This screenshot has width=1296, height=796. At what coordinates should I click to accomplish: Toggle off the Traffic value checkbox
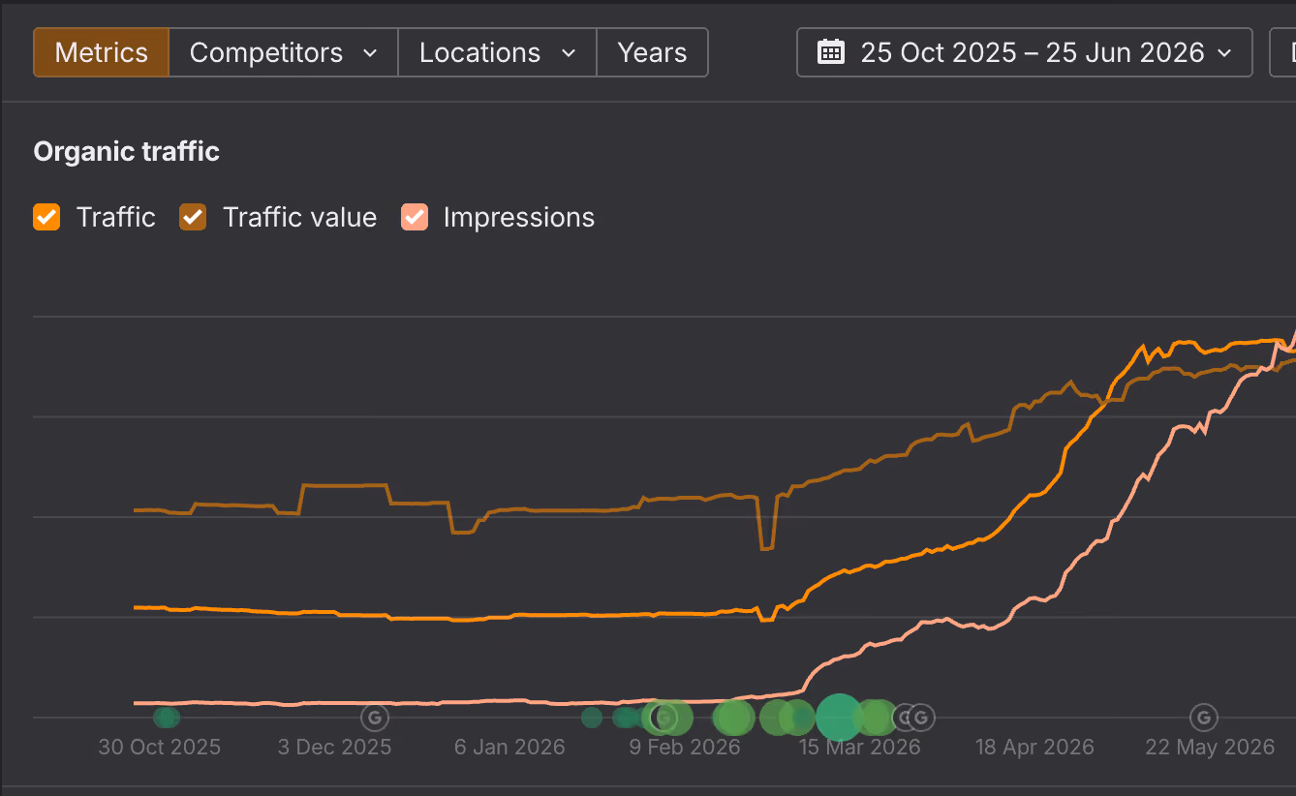pos(193,217)
